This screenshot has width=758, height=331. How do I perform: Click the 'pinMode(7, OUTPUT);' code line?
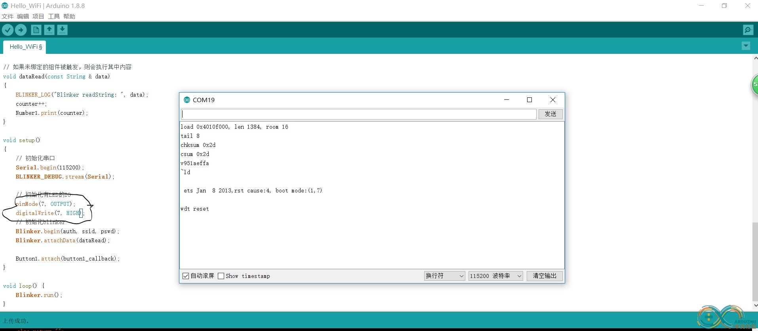[x=45, y=204]
